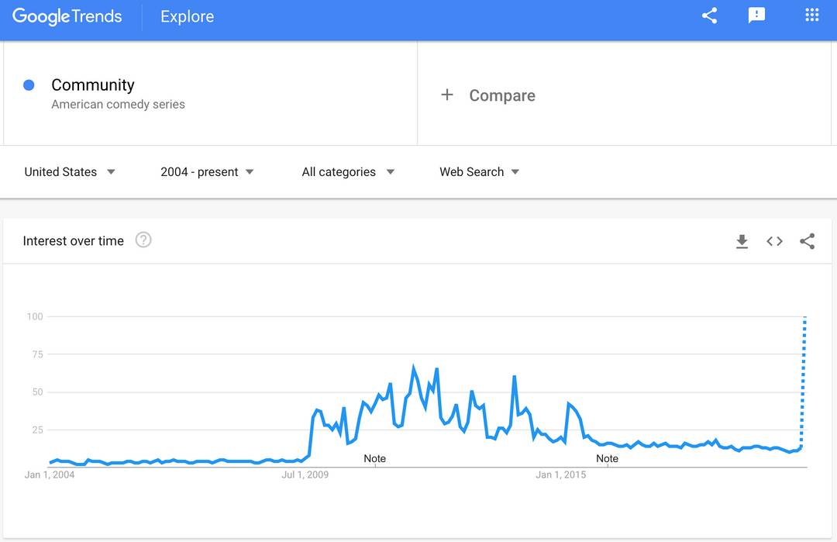
Task: Open the Interest over time help tooltip
Action: 143,240
